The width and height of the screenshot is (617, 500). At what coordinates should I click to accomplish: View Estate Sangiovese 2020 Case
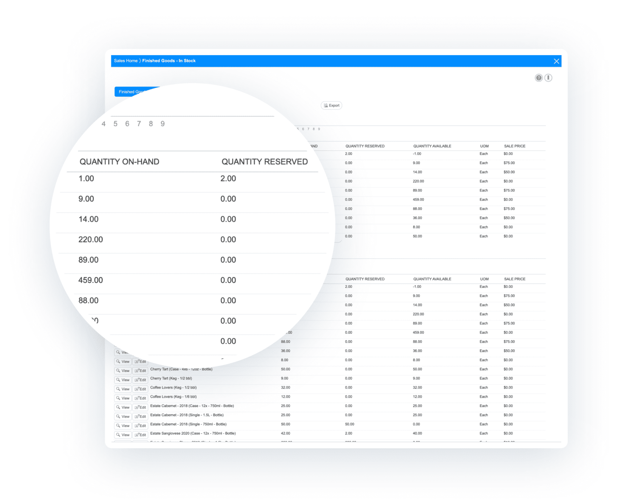point(123,435)
